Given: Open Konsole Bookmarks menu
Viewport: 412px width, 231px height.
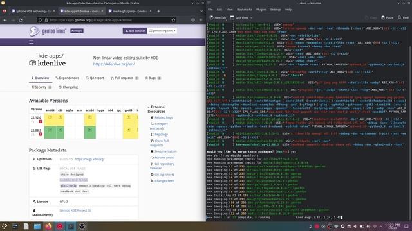Looking at the screenshot, I should (245, 10).
